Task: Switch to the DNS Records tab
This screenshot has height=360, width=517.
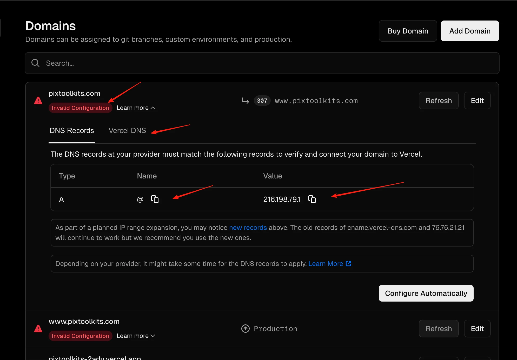Action: (x=72, y=130)
